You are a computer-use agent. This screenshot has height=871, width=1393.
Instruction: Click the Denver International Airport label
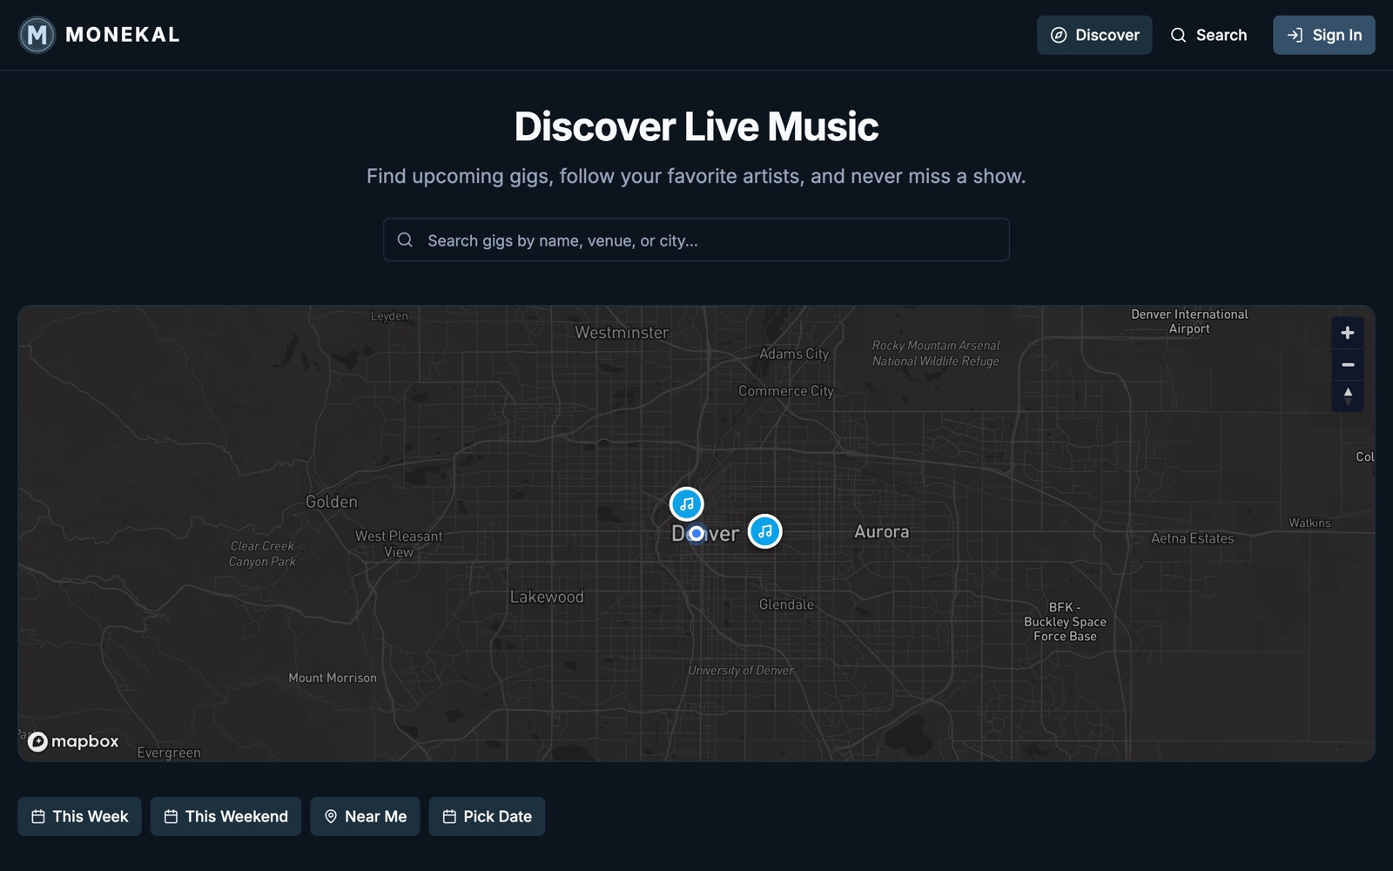[1189, 321]
